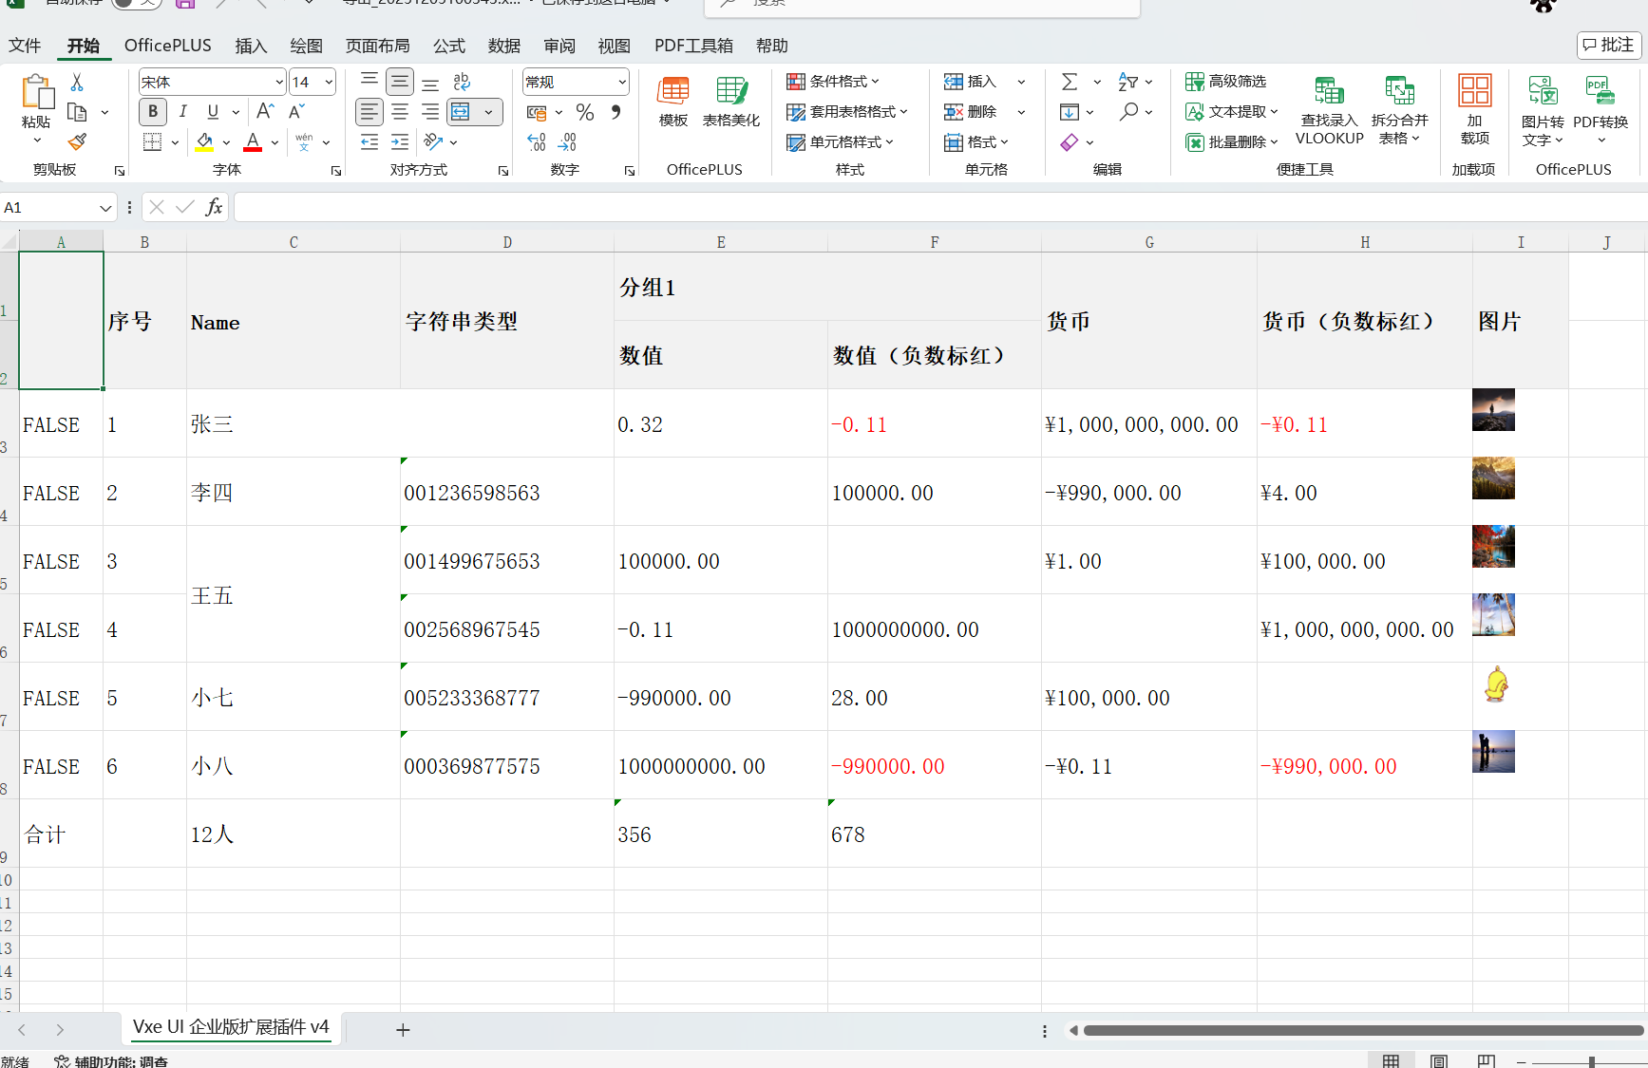The width and height of the screenshot is (1648, 1068).
Task: Click the Cut scissors icon
Action: pos(77,83)
